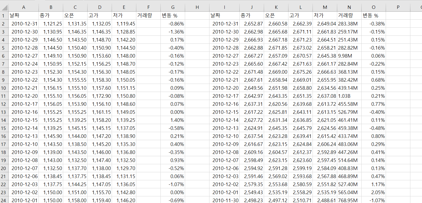422x203 pixels.
Task: Select cell C3 showing 1,146.35
Action: coord(75,32)
